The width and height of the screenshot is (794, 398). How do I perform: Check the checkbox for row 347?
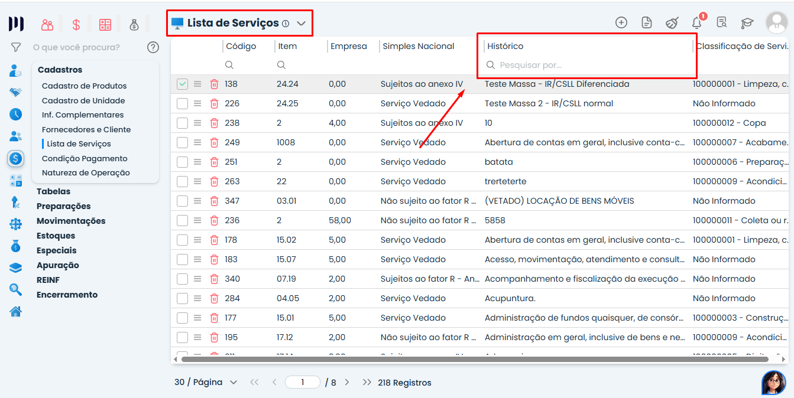tap(182, 201)
